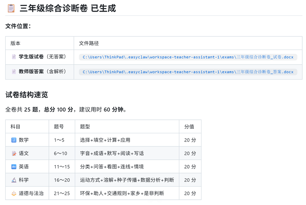306x205 pixels.
Task: Select the 试卷结构速览 heading
Action: point(27,95)
